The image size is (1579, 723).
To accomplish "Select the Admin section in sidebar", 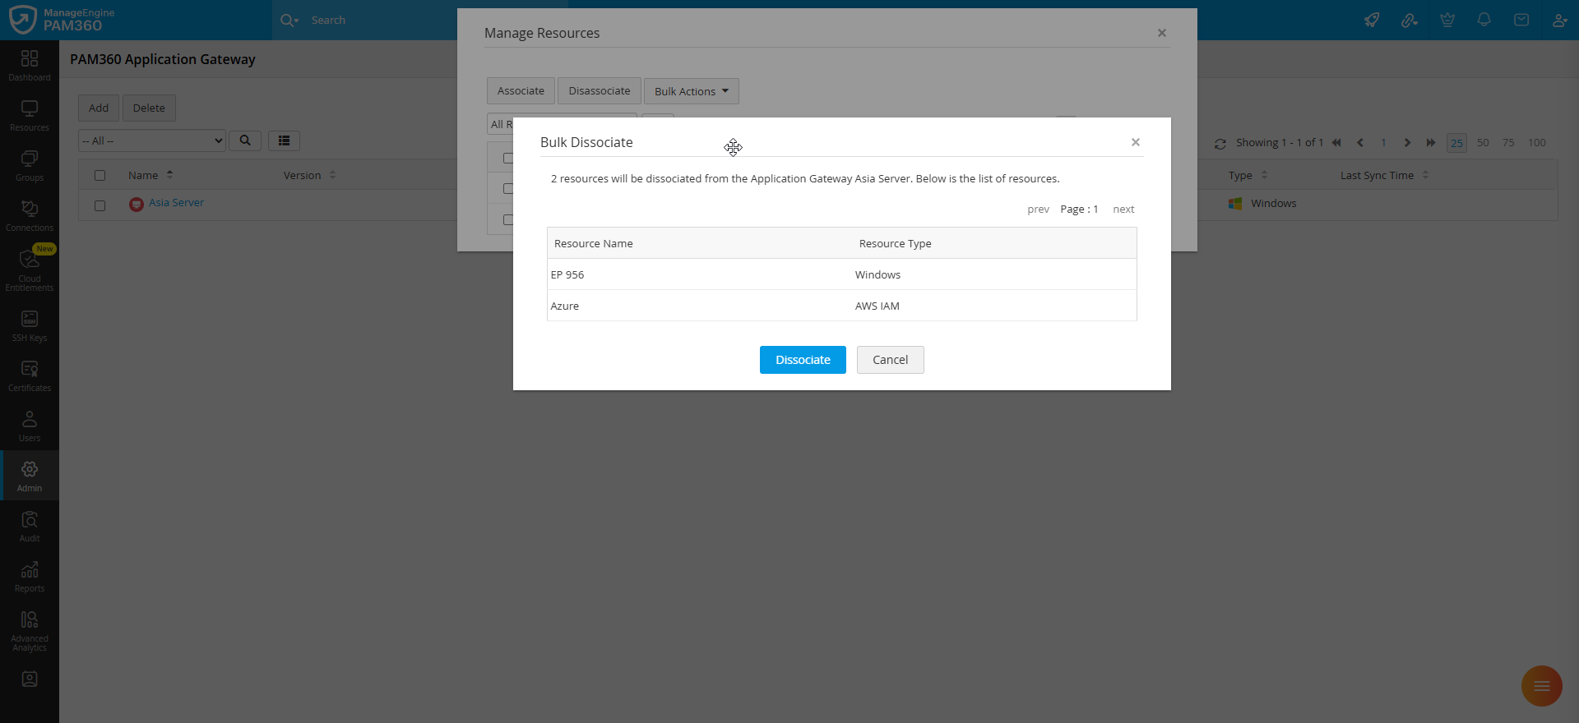I will point(30,476).
